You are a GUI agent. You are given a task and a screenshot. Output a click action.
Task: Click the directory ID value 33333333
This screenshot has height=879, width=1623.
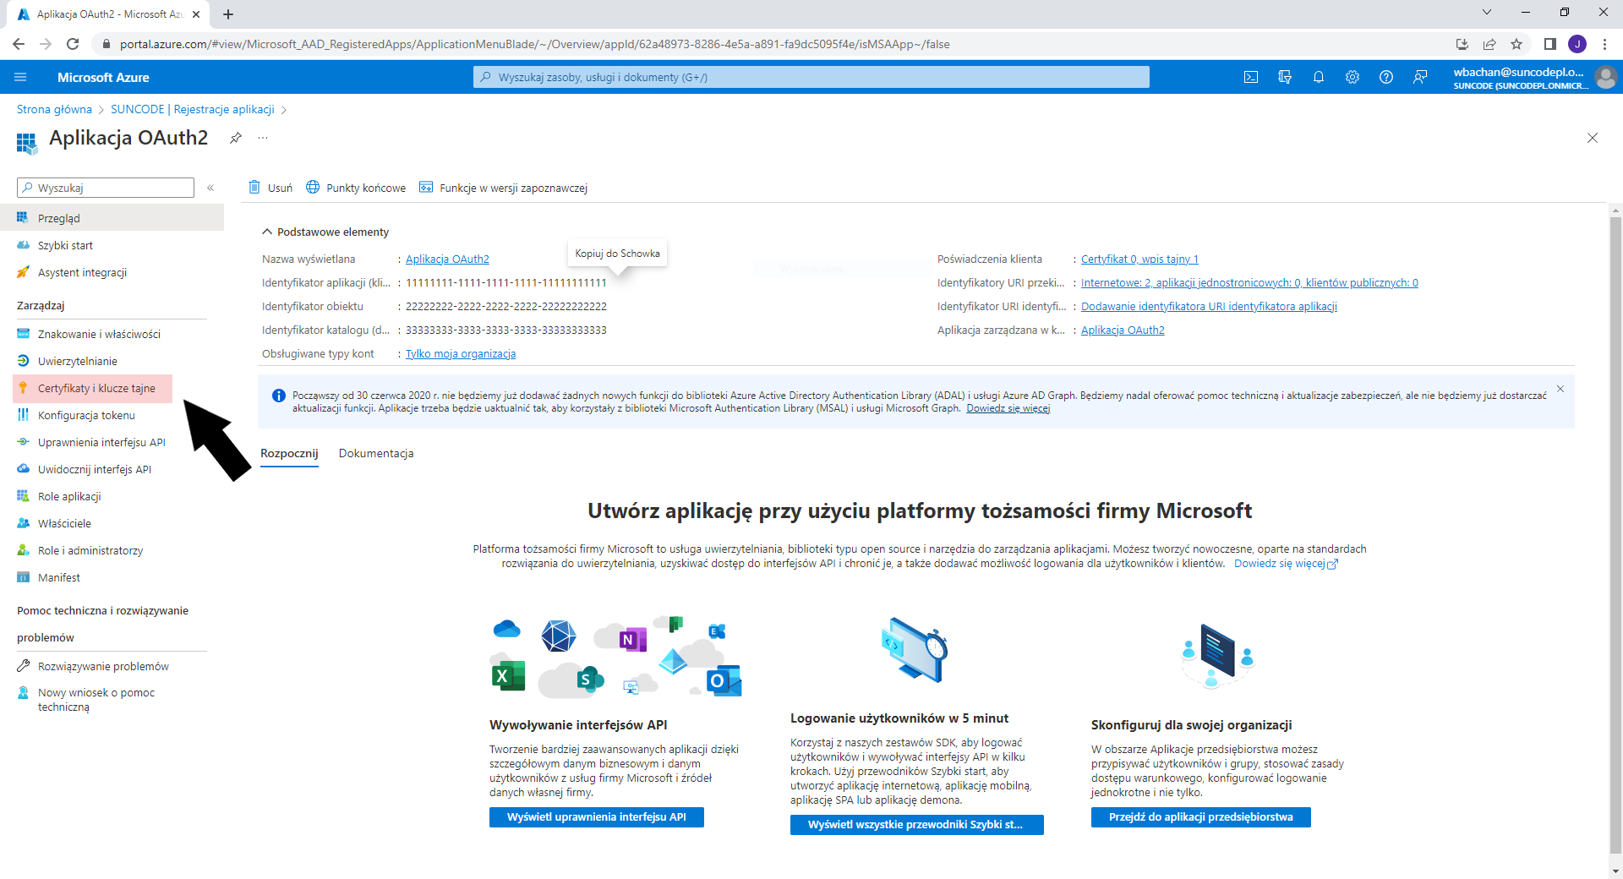pyautogui.click(x=506, y=330)
